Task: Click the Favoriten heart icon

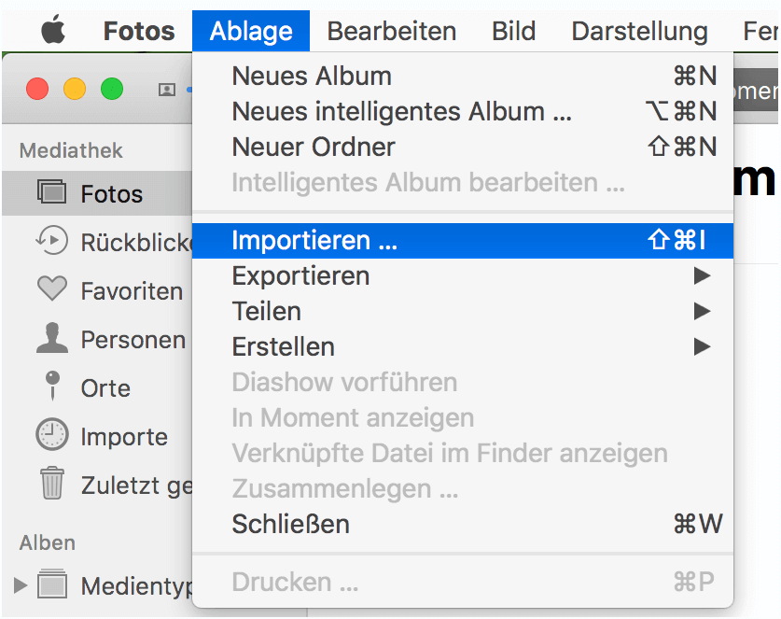Action: (52, 289)
